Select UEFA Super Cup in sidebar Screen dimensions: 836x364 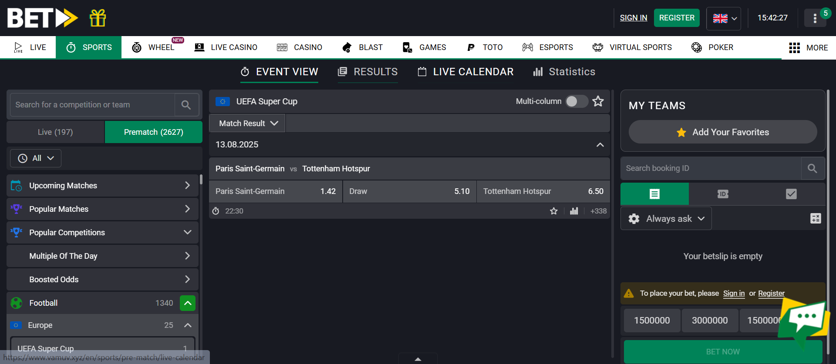point(103,349)
